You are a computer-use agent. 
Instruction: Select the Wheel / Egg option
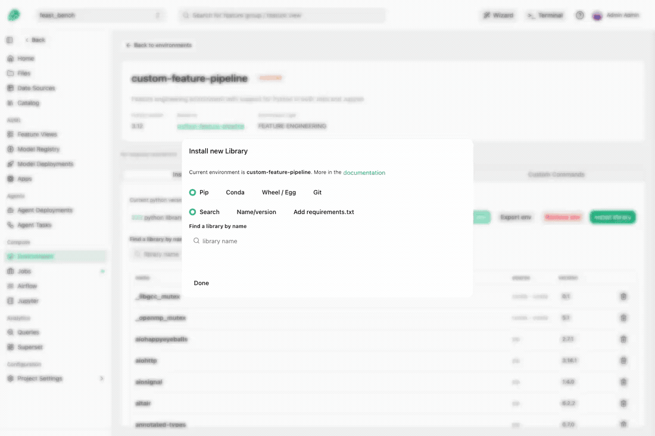tap(279, 192)
